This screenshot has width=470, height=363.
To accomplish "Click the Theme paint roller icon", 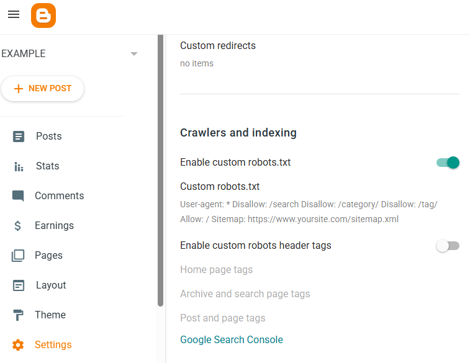I will [18, 315].
